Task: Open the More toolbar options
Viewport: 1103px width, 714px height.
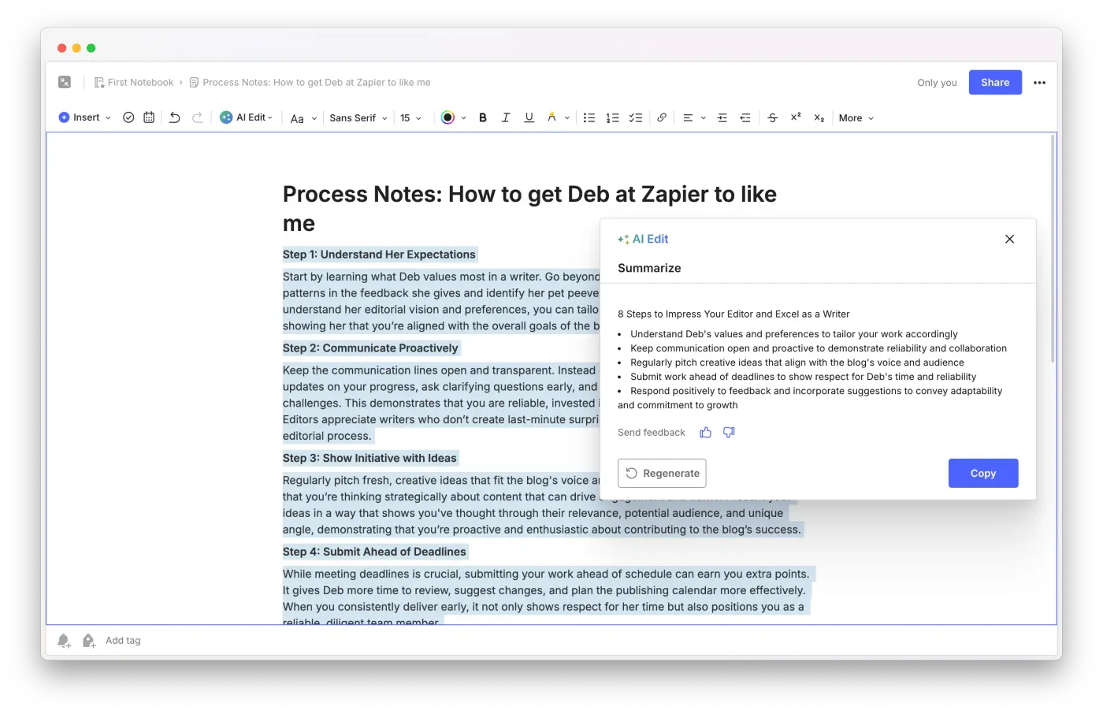Action: (x=856, y=118)
